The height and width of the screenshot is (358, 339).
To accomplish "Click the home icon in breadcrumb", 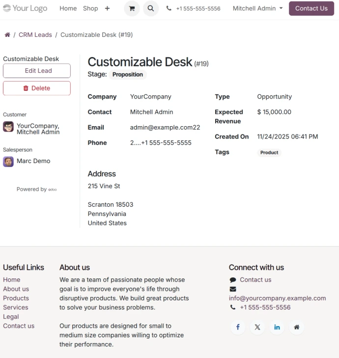I will pyautogui.click(x=7, y=35).
